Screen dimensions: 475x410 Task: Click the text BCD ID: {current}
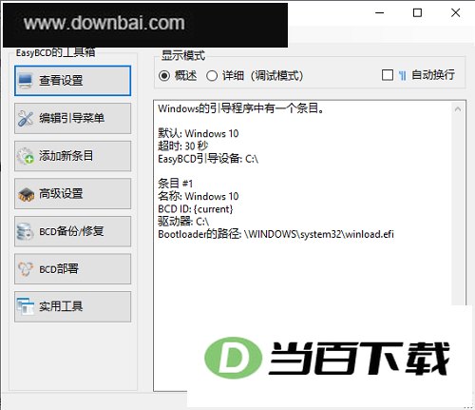[x=196, y=209]
